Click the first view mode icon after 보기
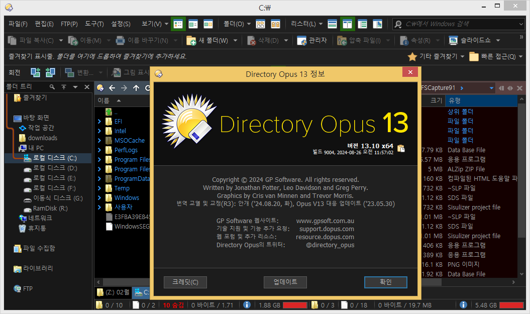The height and width of the screenshot is (314, 530). tap(178, 24)
